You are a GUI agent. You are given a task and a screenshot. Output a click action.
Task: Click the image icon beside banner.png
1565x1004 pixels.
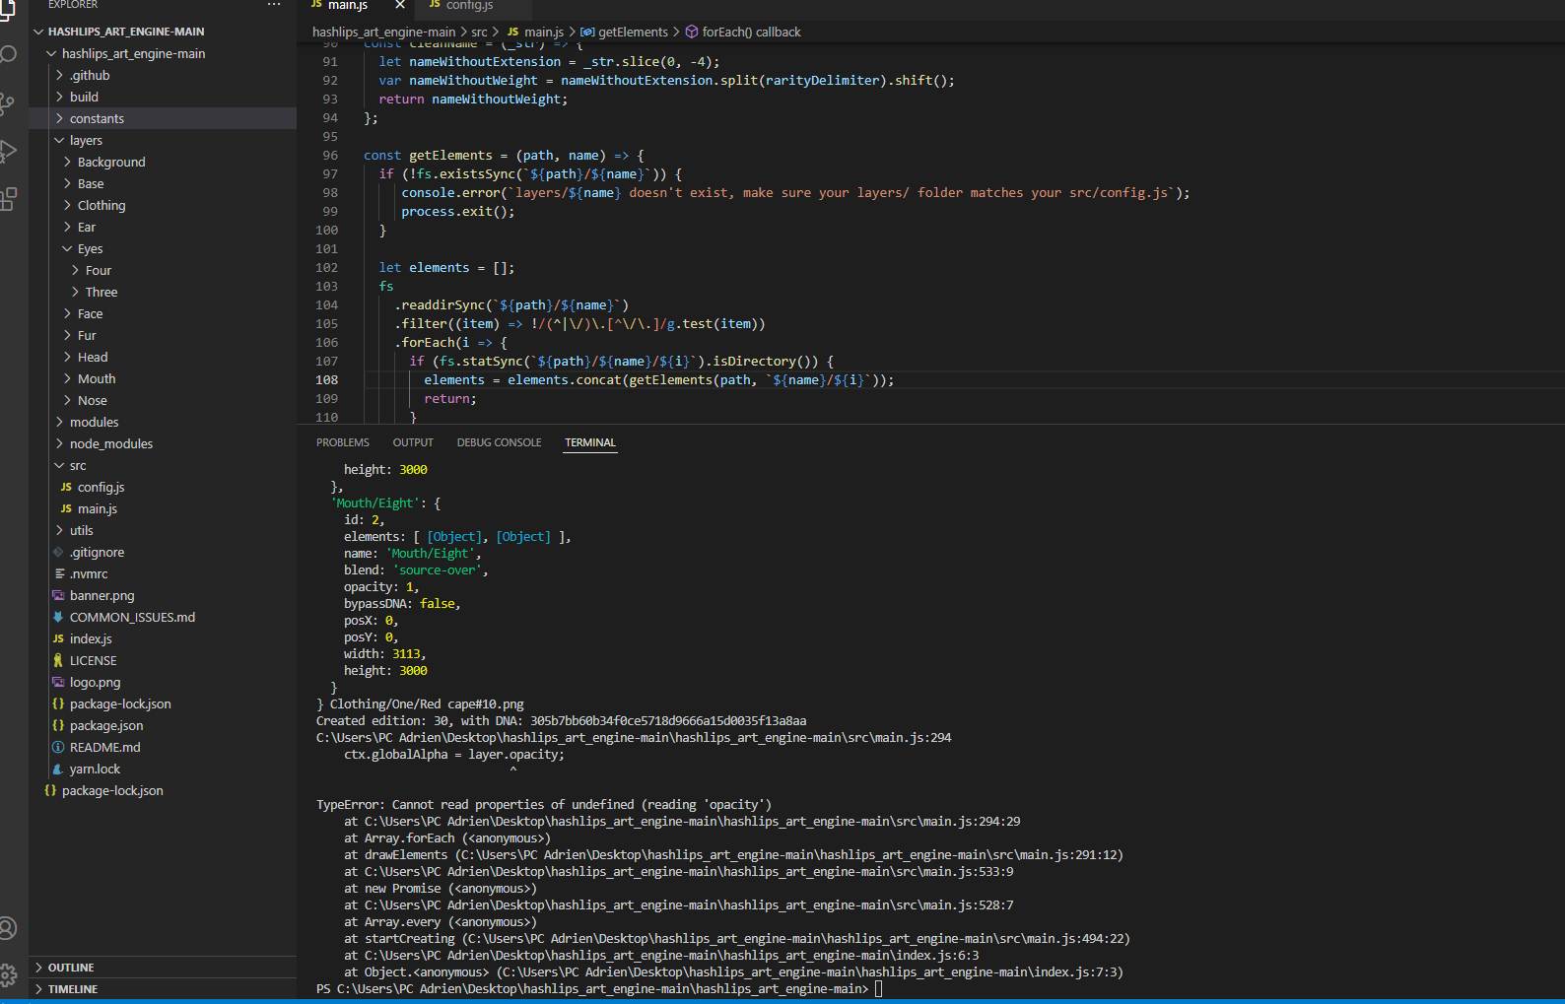click(58, 595)
